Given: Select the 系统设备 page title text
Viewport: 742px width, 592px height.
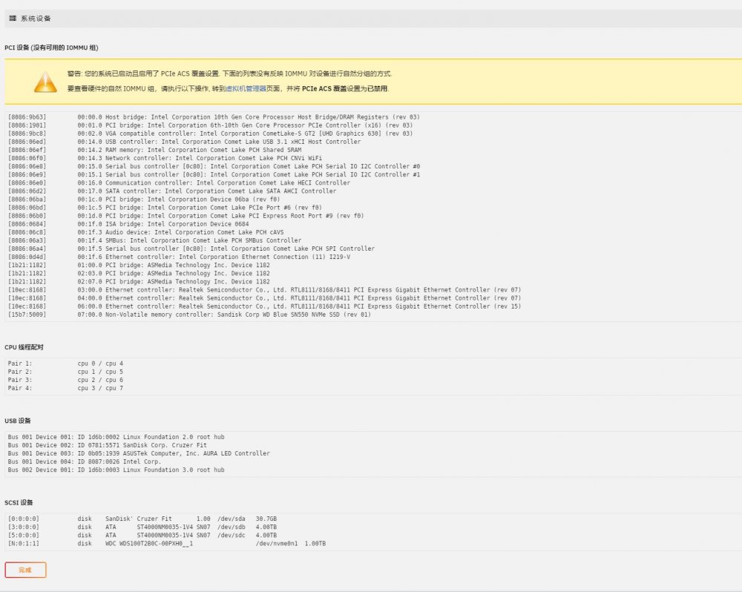Looking at the screenshot, I should tap(36, 19).
